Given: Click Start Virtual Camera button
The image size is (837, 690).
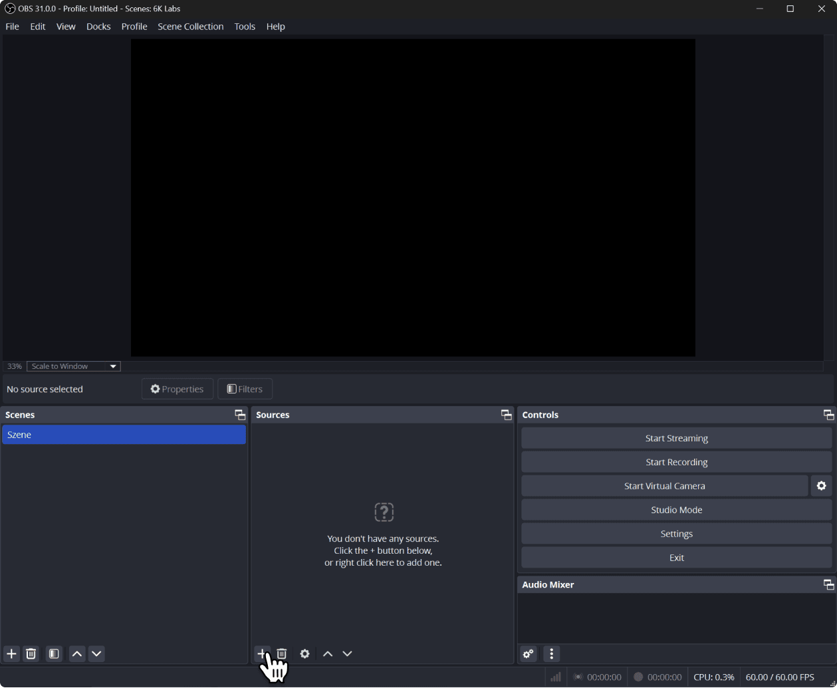Looking at the screenshot, I should 665,486.
